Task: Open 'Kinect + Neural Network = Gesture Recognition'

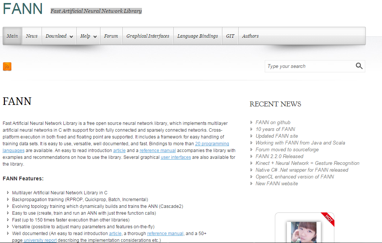Action: pyautogui.click(x=308, y=163)
